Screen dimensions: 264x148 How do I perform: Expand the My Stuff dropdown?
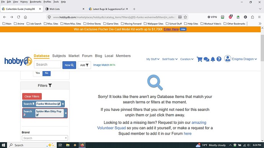[153, 59]
